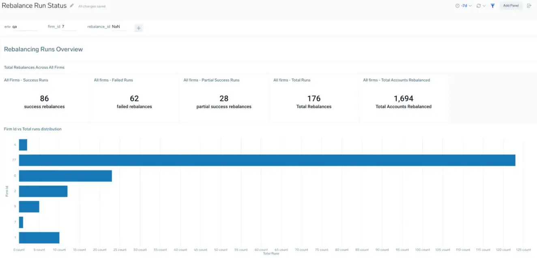537x258 pixels.
Task: Click the refresh dashboard icon
Action: coord(479,6)
